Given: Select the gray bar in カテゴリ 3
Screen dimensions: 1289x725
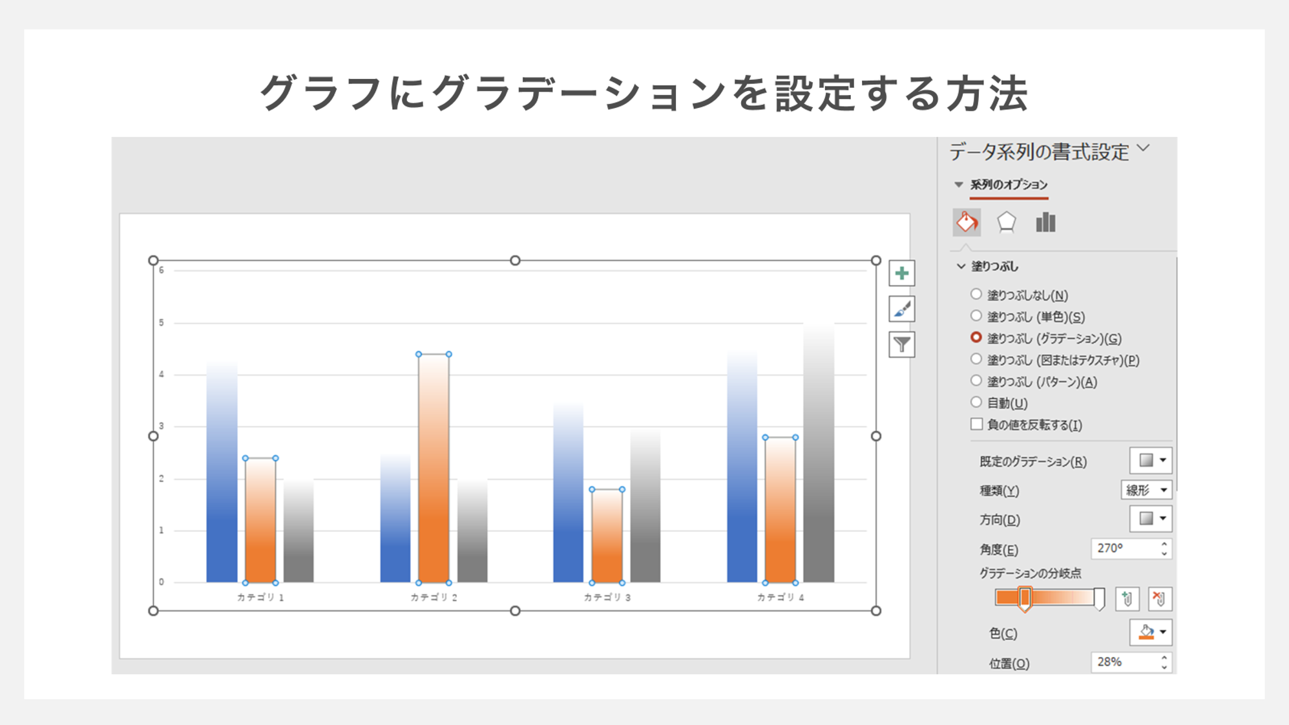Looking at the screenshot, I should click(645, 505).
